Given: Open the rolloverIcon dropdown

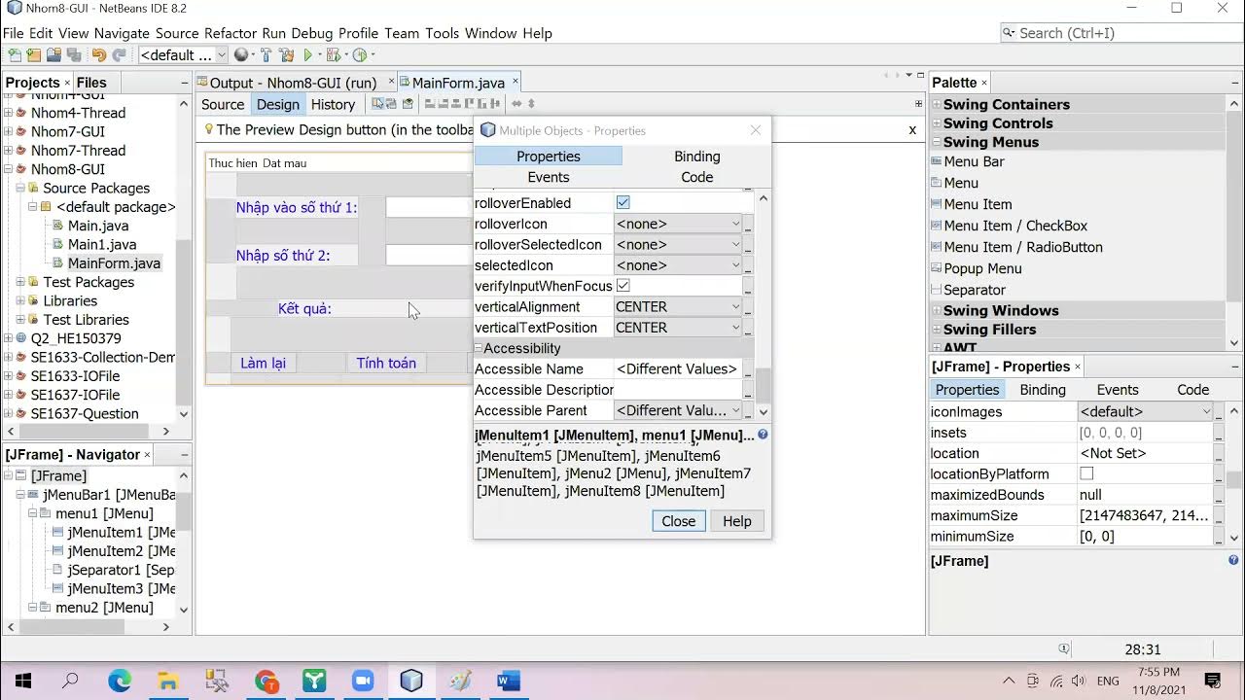Looking at the screenshot, I should pos(678,224).
